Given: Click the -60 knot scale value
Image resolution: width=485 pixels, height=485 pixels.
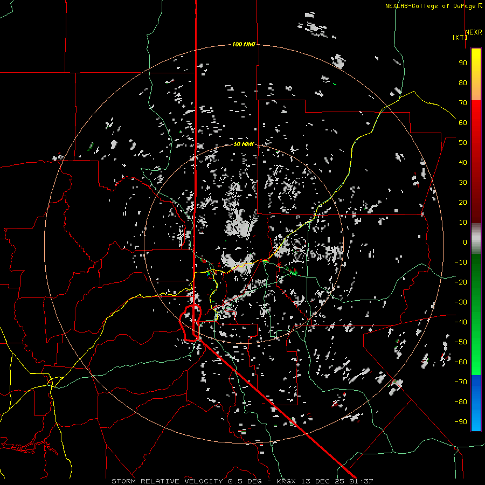Looking at the screenshot, I should point(461,362).
